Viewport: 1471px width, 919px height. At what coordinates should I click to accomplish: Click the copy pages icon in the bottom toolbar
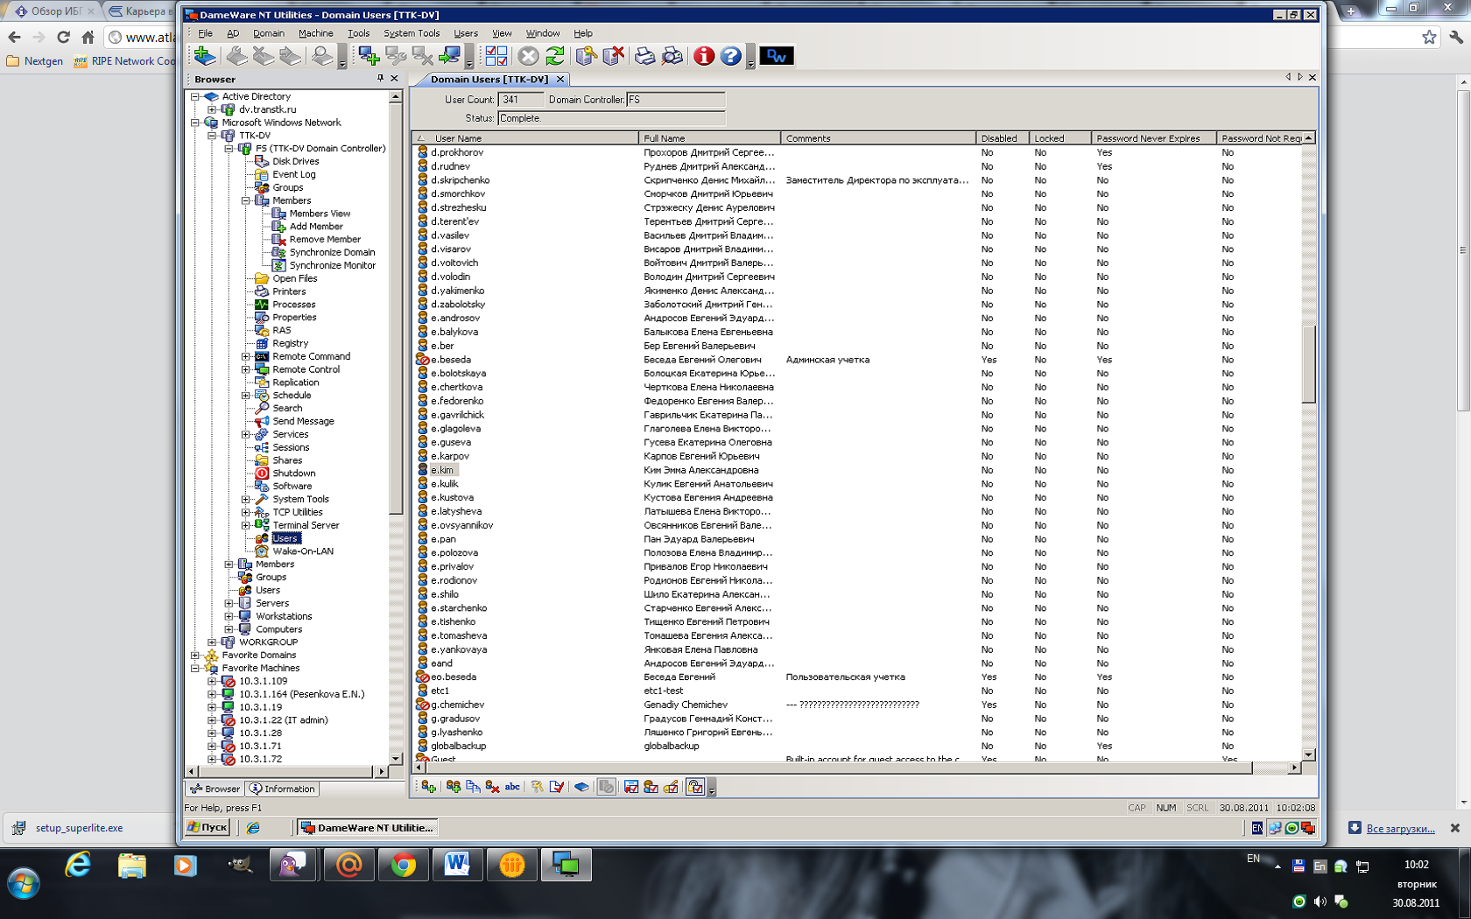tap(473, 787)
